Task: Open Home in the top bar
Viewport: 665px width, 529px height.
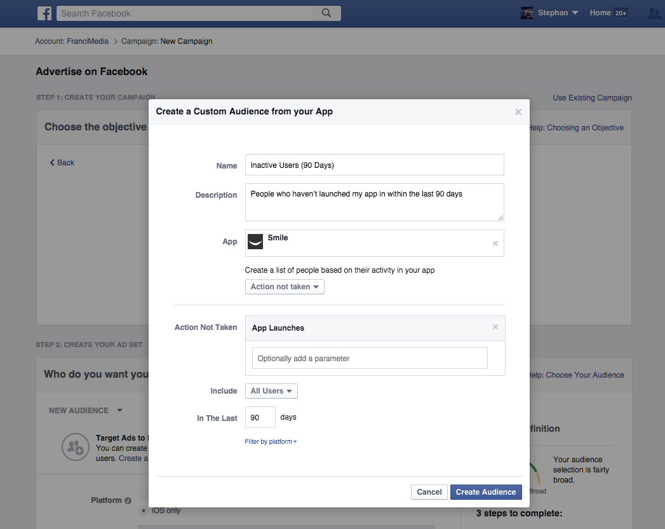Action: (x=600, y=13)
